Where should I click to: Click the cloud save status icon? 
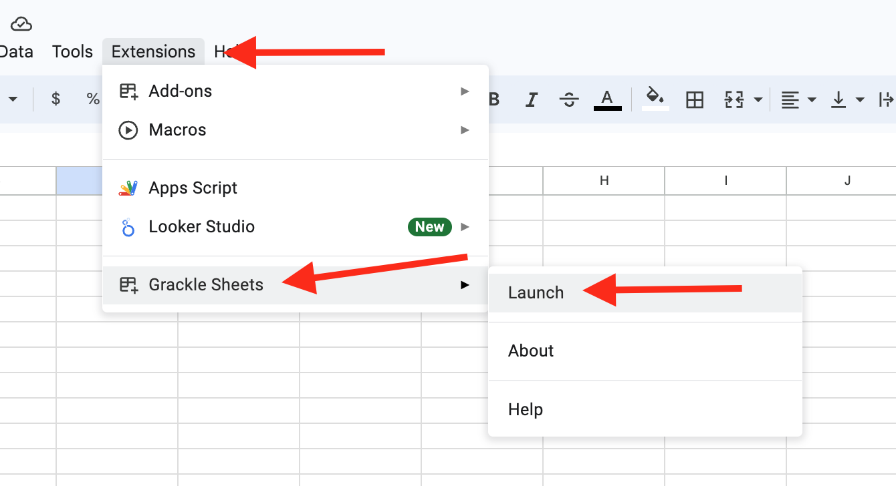click(21, 24)
